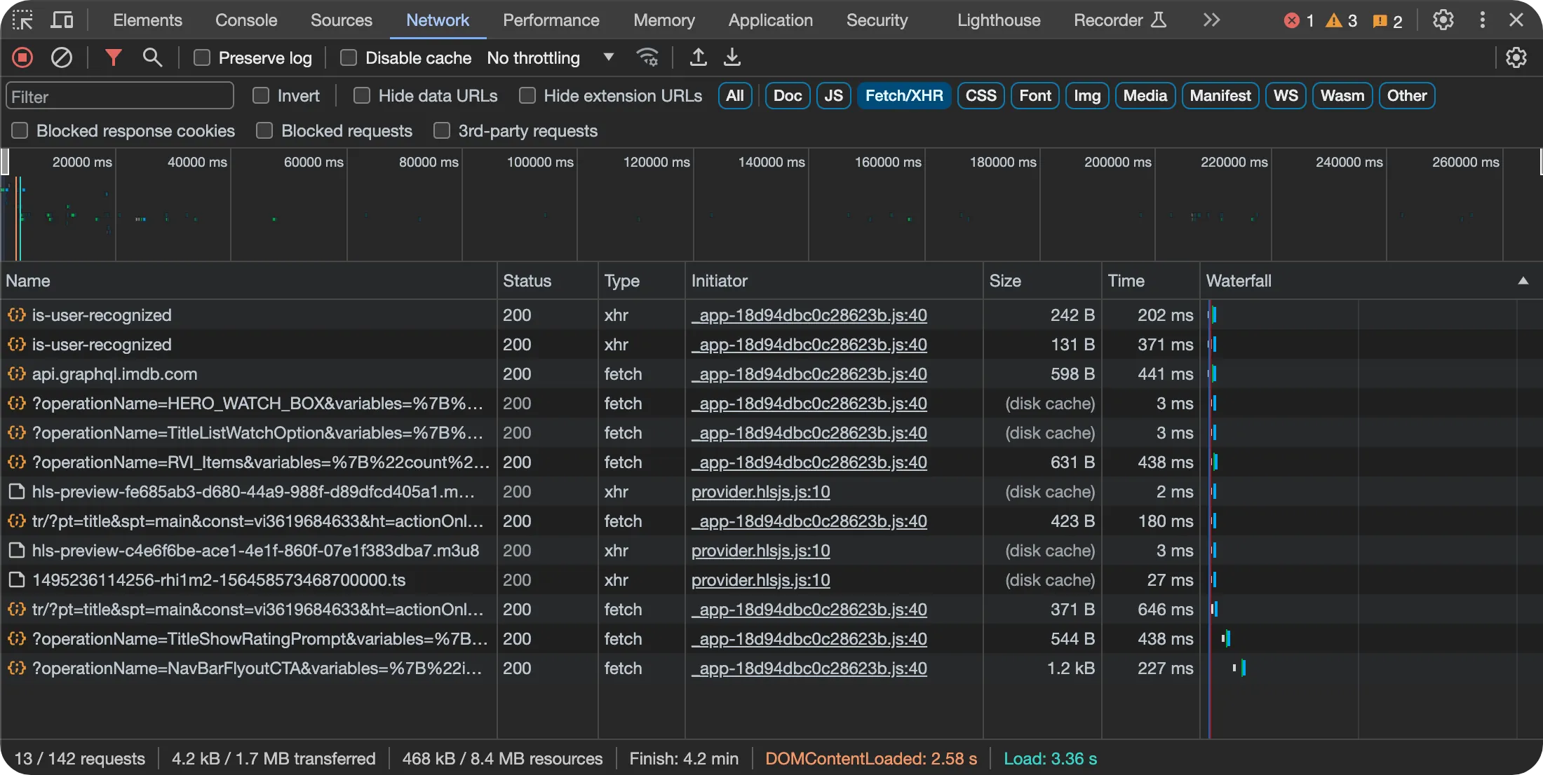This screenshot has height=775, width=1543.
Task: Toggle Waterfall column sort arrow
Action: tap(1523, 281)
